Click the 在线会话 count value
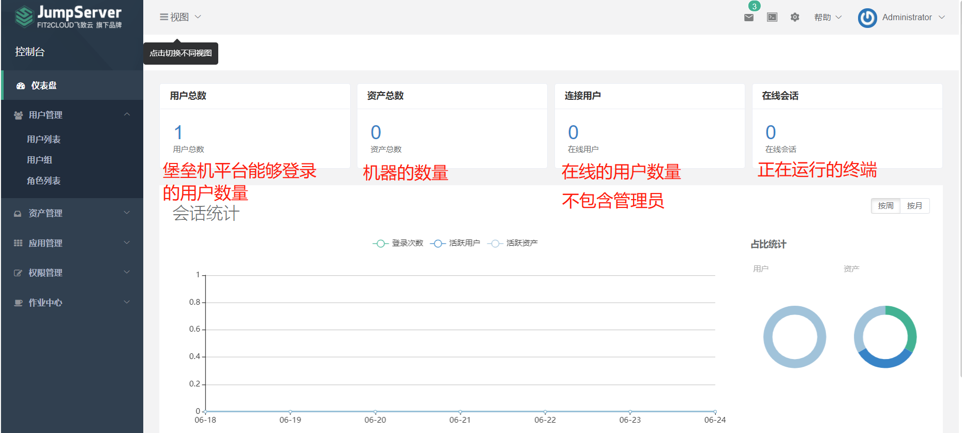The height and width of the screenshot is (433, 962). (771, 132)
